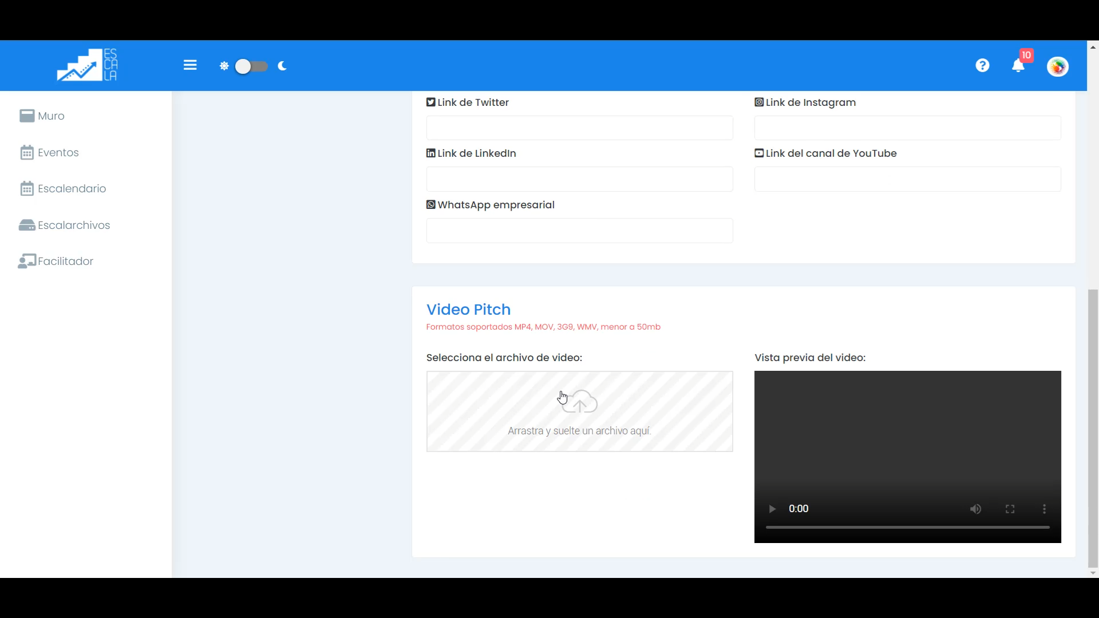Open video player more options menu
The height and width of the screenshot is (618, 1099).
coord(1044,509)
